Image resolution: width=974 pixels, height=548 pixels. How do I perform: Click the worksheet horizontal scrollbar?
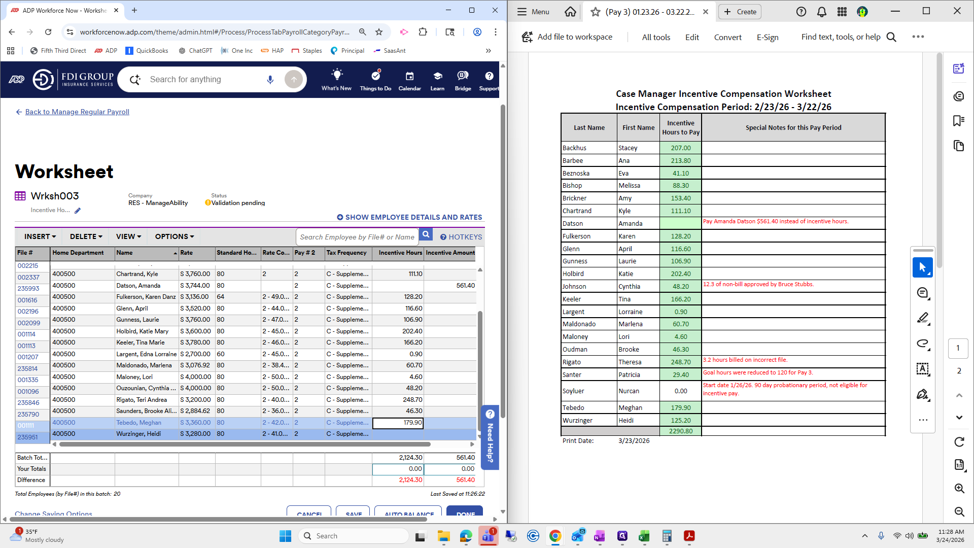[x=245, y=444]
